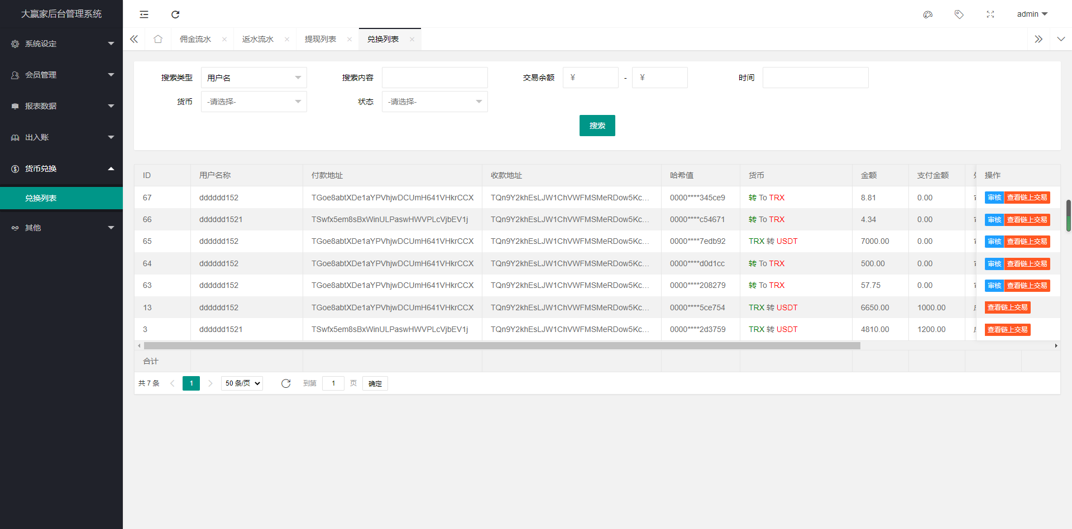Click 查看链上交易 for row ID 66
Viewport: 1072px width, 529px height.
(1027, 220)
